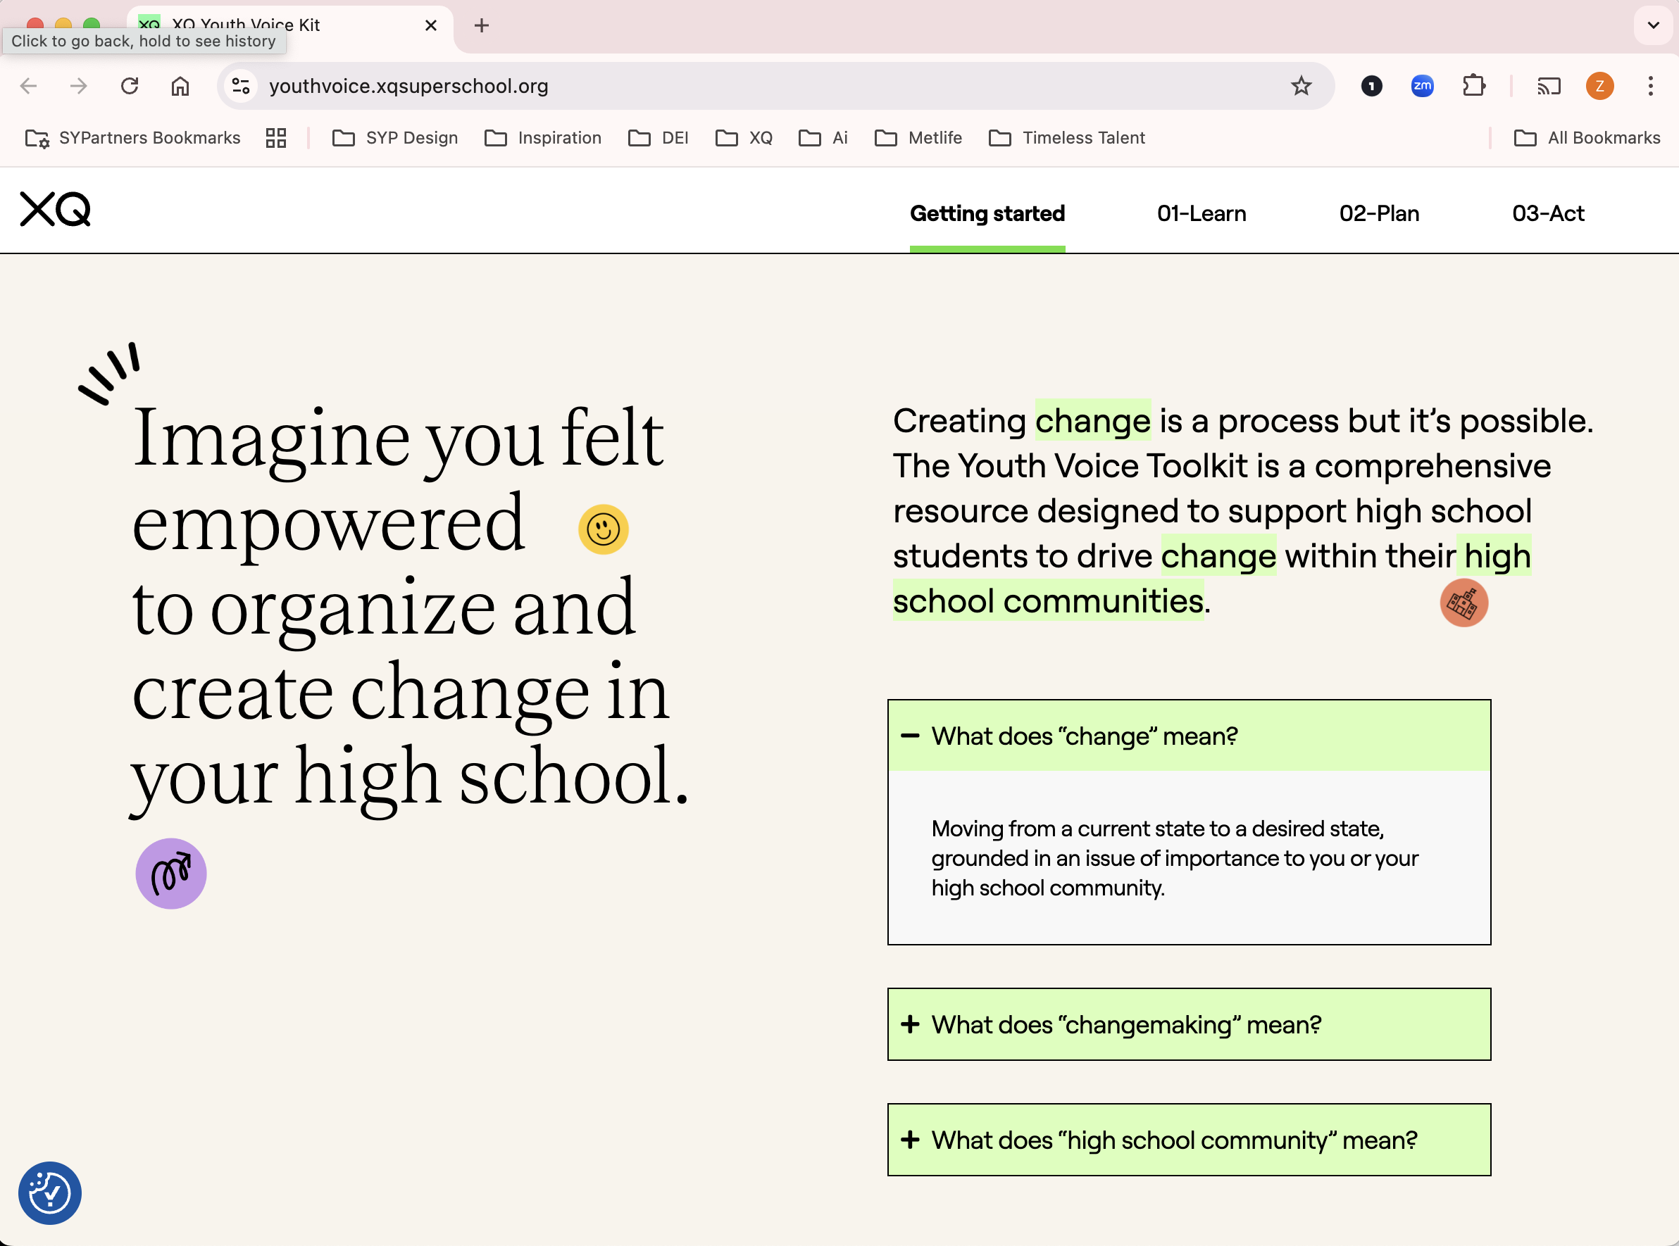Bookmark this page with the star icon
The height and width of the screenshot is (1246, 1679).
pyautogui.click(x=1300, y=86)
